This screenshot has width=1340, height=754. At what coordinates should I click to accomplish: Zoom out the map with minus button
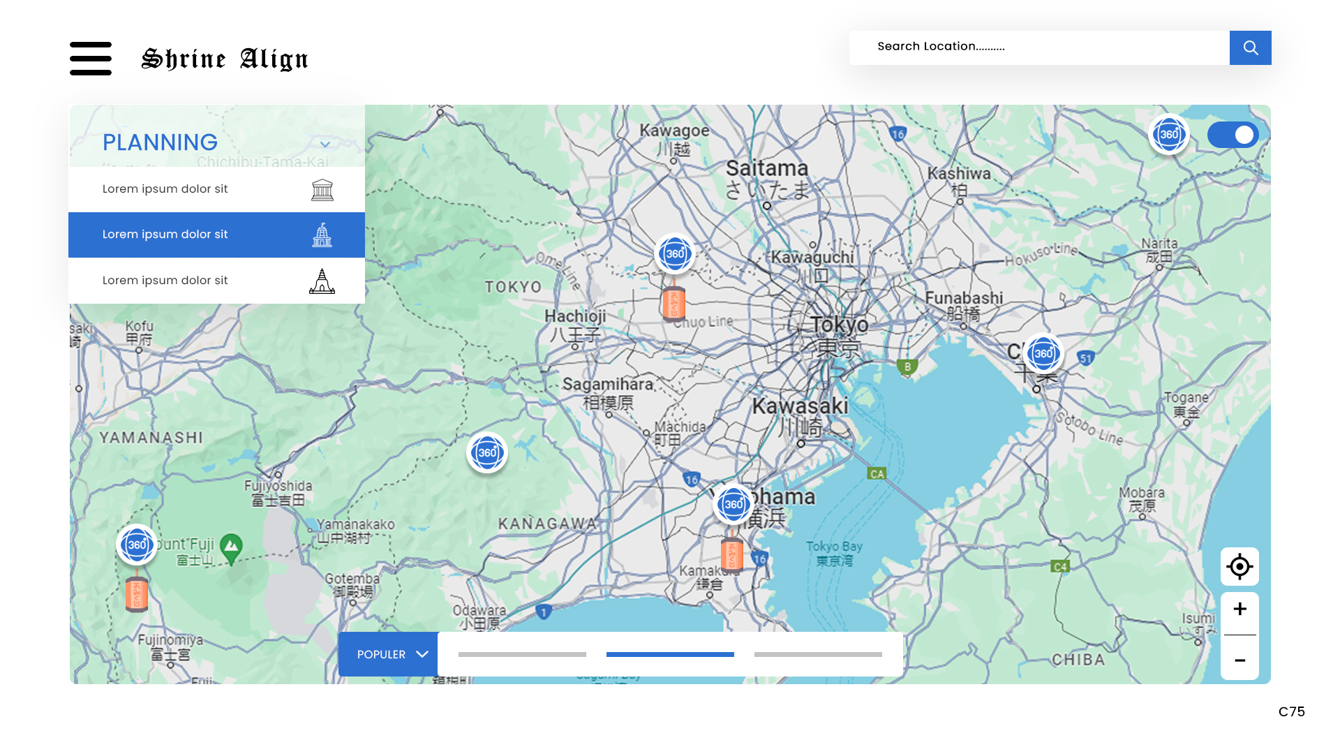coord(1239,660)
